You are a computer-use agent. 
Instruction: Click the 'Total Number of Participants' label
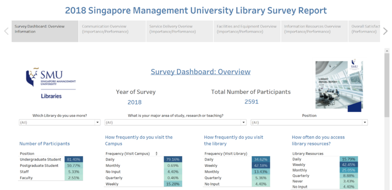pyautogui.click(x=251, y=92)
